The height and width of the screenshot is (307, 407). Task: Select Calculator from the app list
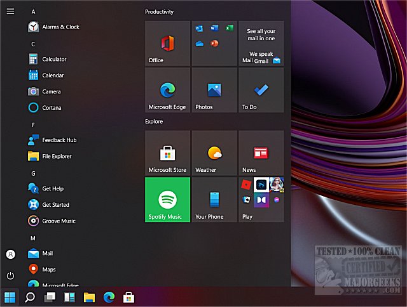54,59
